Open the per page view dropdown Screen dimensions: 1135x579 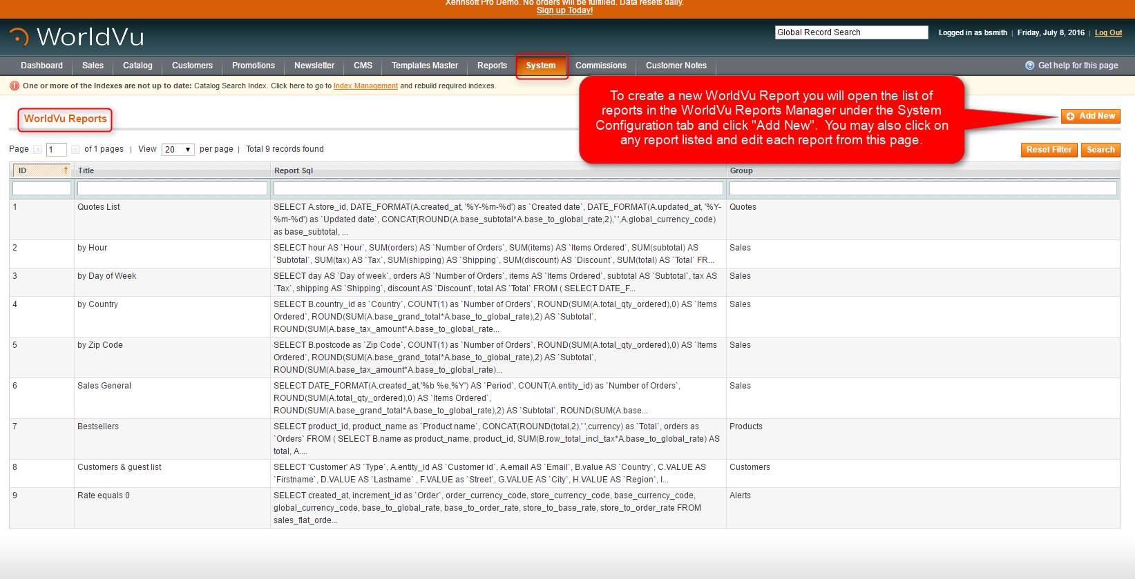(x=178, y=150)
